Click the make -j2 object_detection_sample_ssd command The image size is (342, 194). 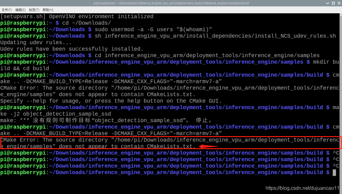pyautogui.click(x=56, y=114)
